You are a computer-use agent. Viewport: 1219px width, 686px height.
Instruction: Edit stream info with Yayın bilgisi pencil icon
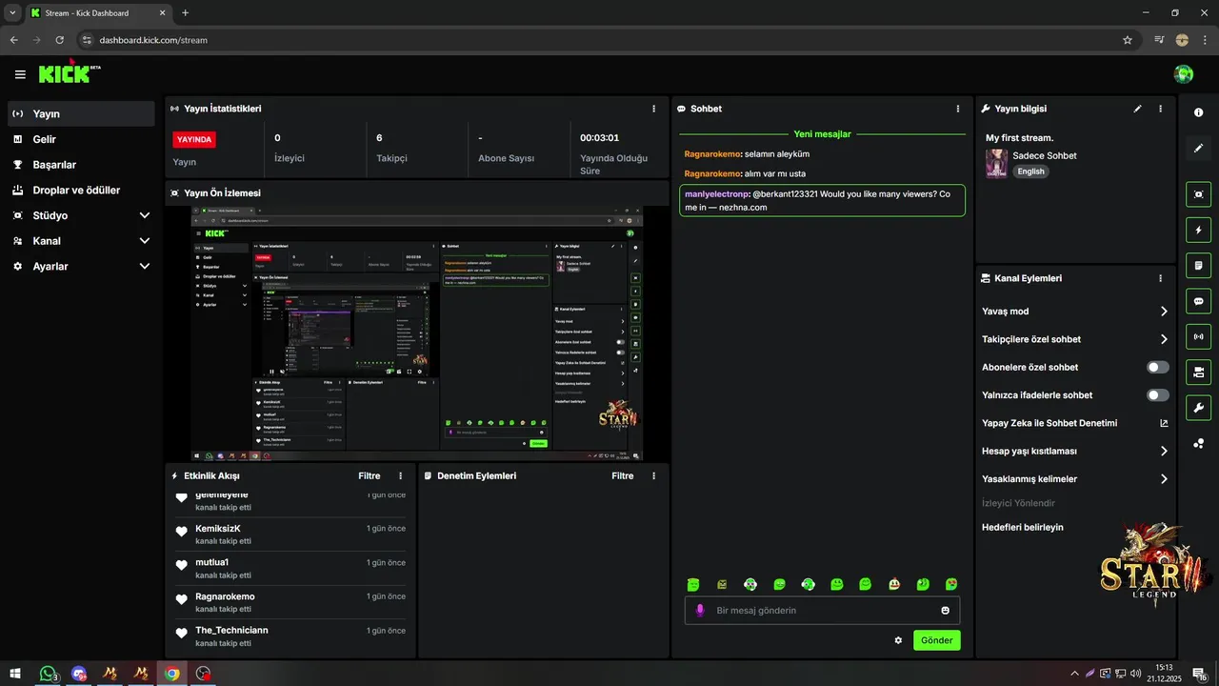tap(1137, 109)
